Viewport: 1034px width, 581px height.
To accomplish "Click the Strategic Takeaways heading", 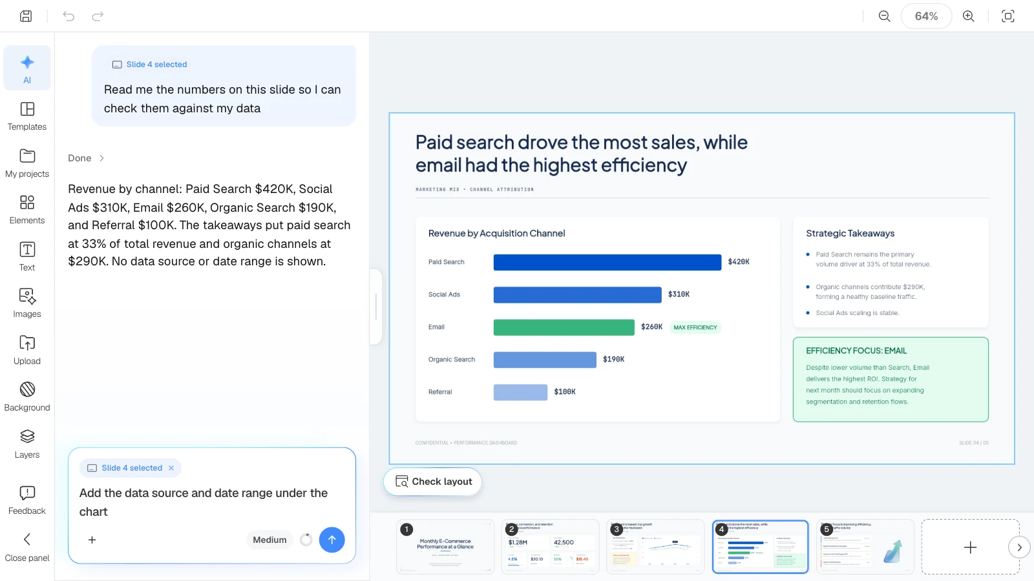I will 850,234.
